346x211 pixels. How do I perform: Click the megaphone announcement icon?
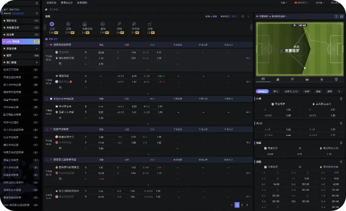tap(46, 10)
